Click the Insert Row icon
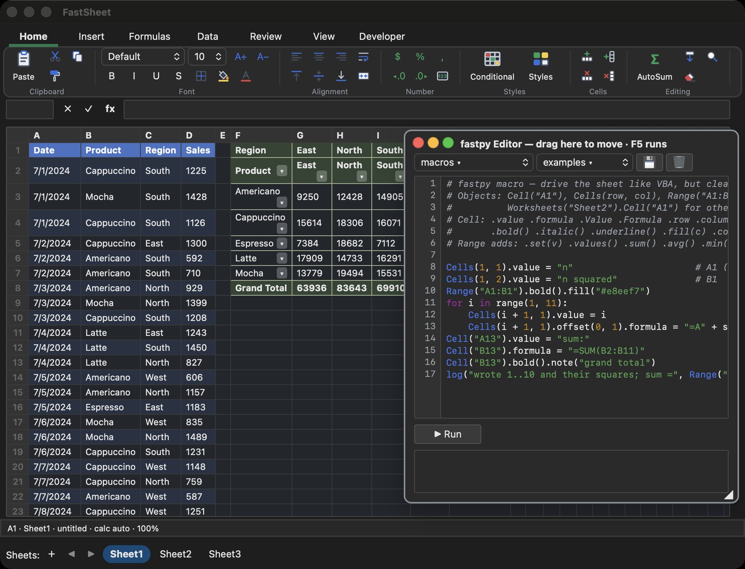This screenshot has height=569, width=745. click(x=587, y=57)
